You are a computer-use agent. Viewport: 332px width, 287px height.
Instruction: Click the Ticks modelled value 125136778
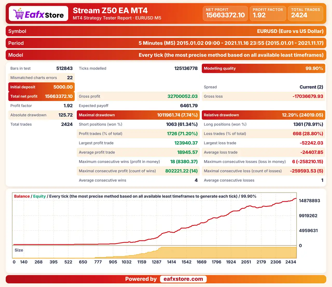point(186,68)
